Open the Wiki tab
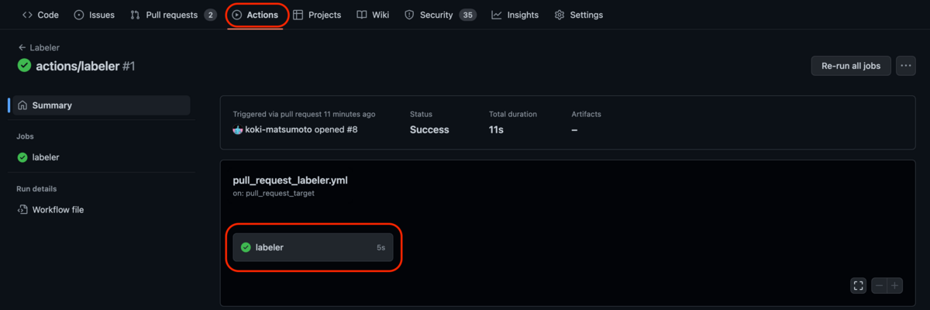This screenshot has height=310, width=930. (373, 15)
